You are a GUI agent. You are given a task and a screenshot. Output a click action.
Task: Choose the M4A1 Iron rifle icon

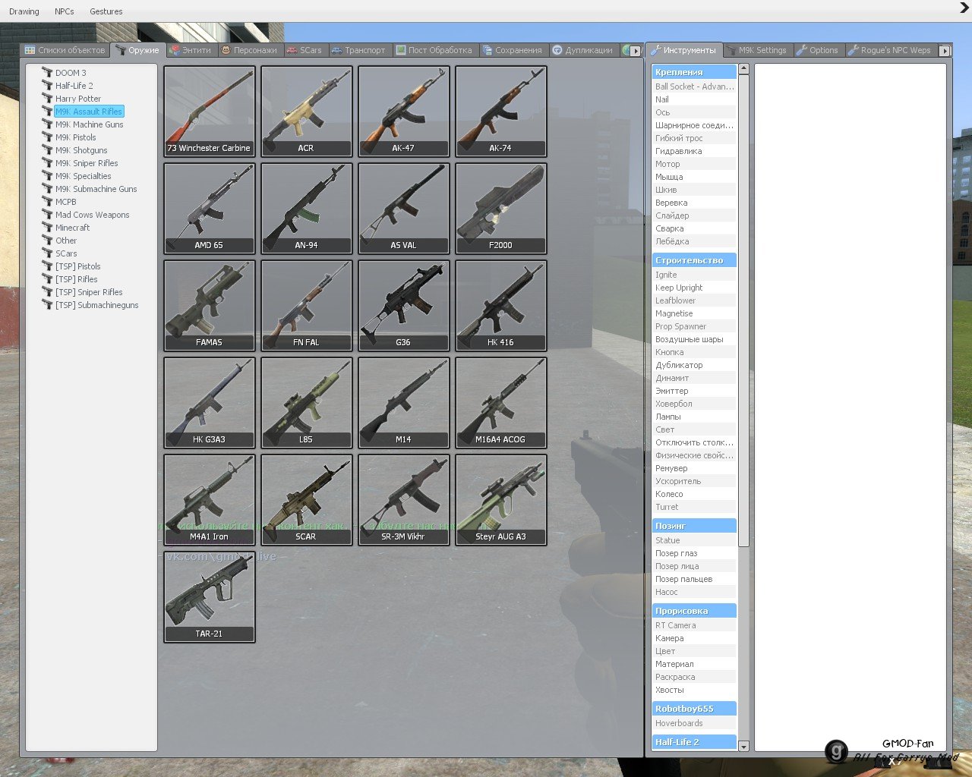(210, 499)
